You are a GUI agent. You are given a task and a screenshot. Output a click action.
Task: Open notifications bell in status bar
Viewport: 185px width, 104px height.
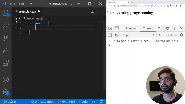click(x=101, y=101)
